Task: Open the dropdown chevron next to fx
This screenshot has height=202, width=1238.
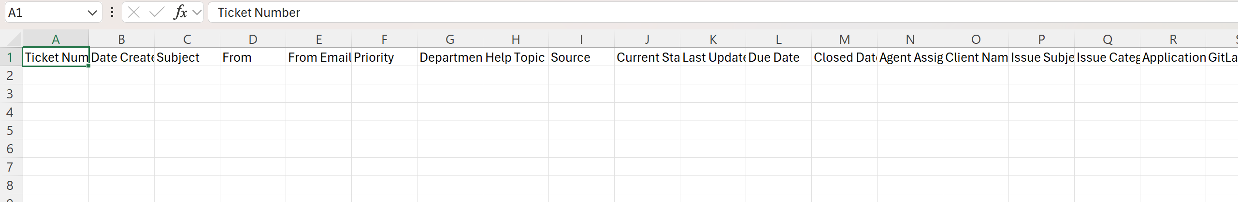Action: click(197, 13)
